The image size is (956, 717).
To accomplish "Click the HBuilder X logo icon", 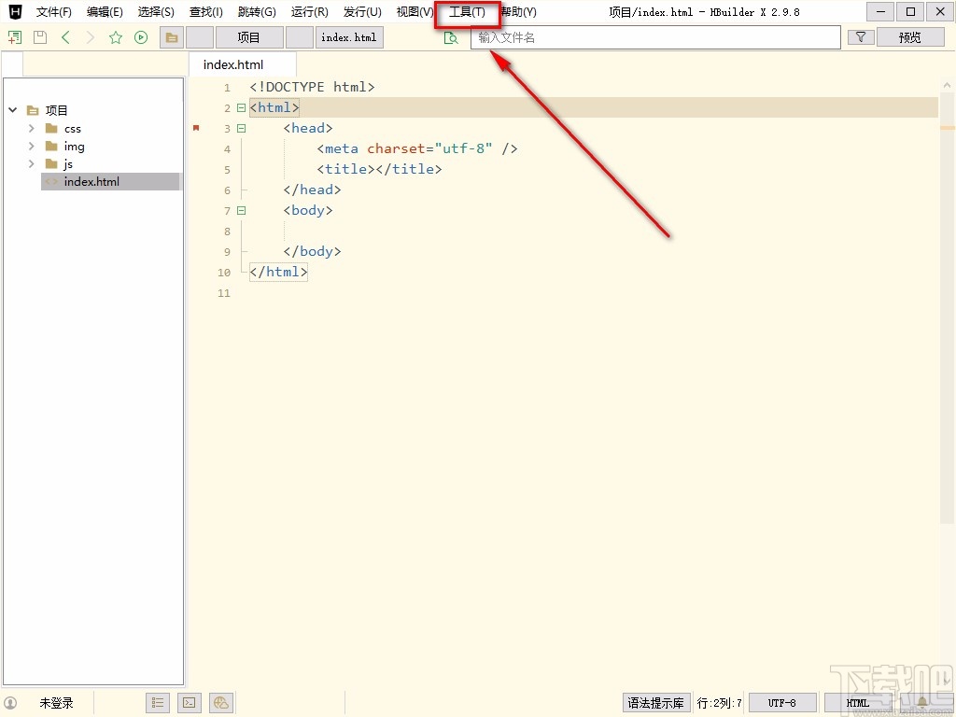I will (15, 11).
